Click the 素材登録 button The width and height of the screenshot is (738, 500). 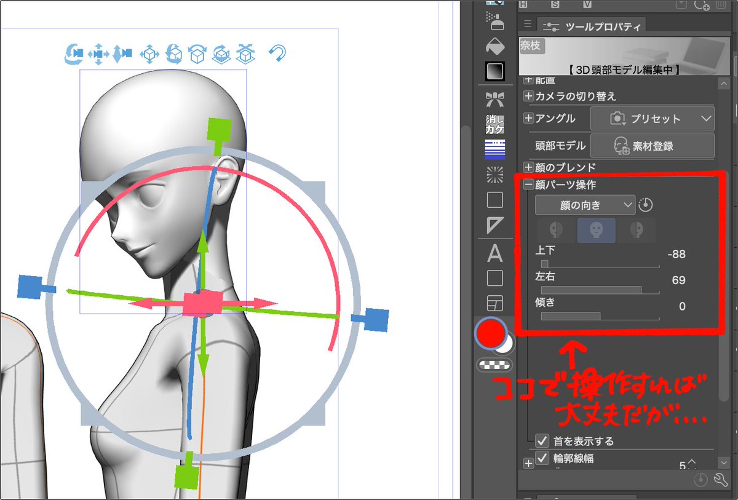click(653, 146)
